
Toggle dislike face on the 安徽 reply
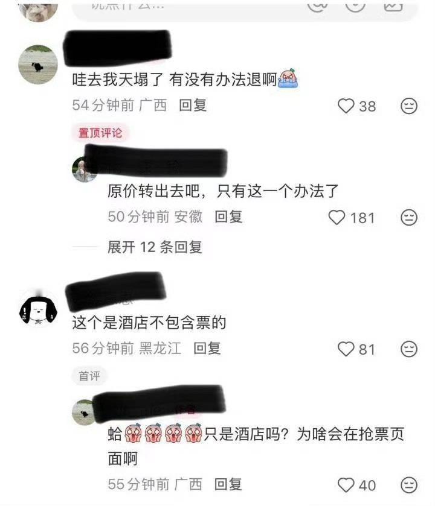(409, 217)
